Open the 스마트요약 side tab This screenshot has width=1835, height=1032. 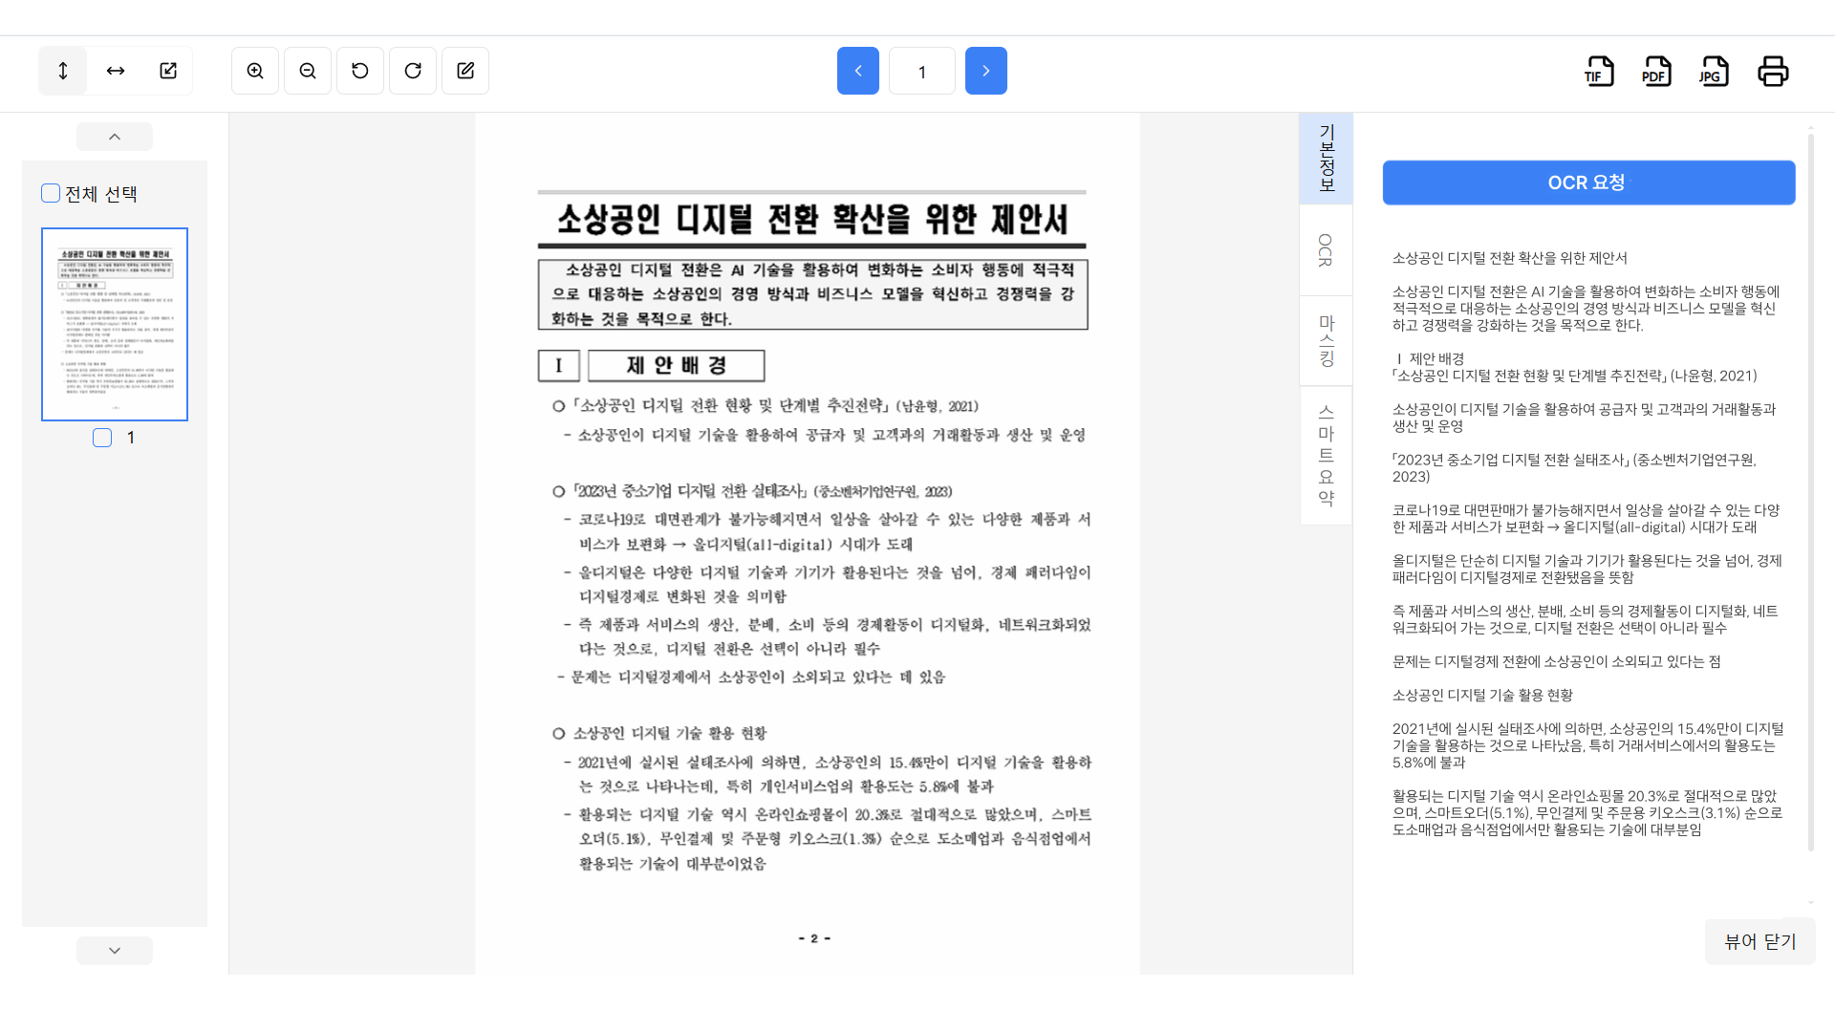pyautogui.click(x=1326, y=455)
